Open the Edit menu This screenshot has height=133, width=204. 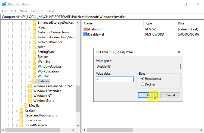point(14,11)
